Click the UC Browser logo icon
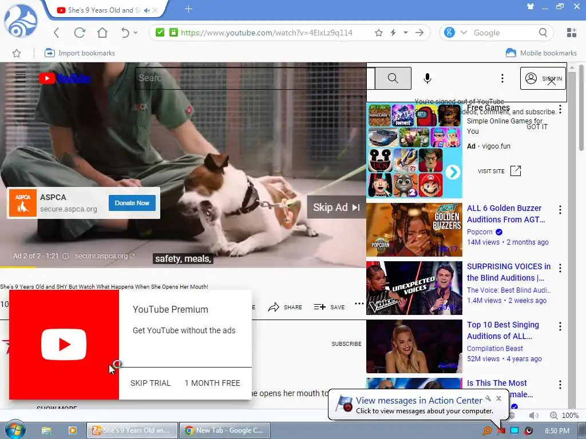This screenshot has height=439, width=586. coord(21,21)
